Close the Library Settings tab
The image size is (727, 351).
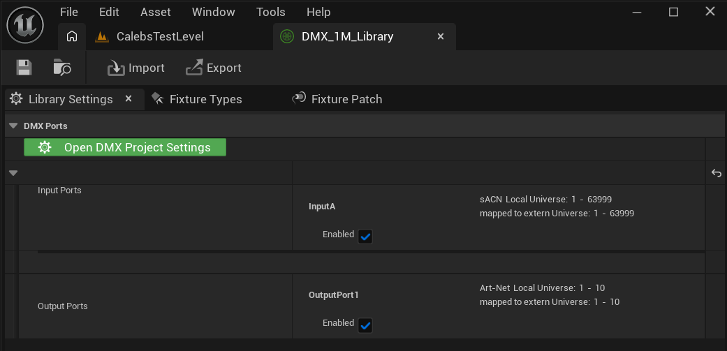[x=129, y=98]
